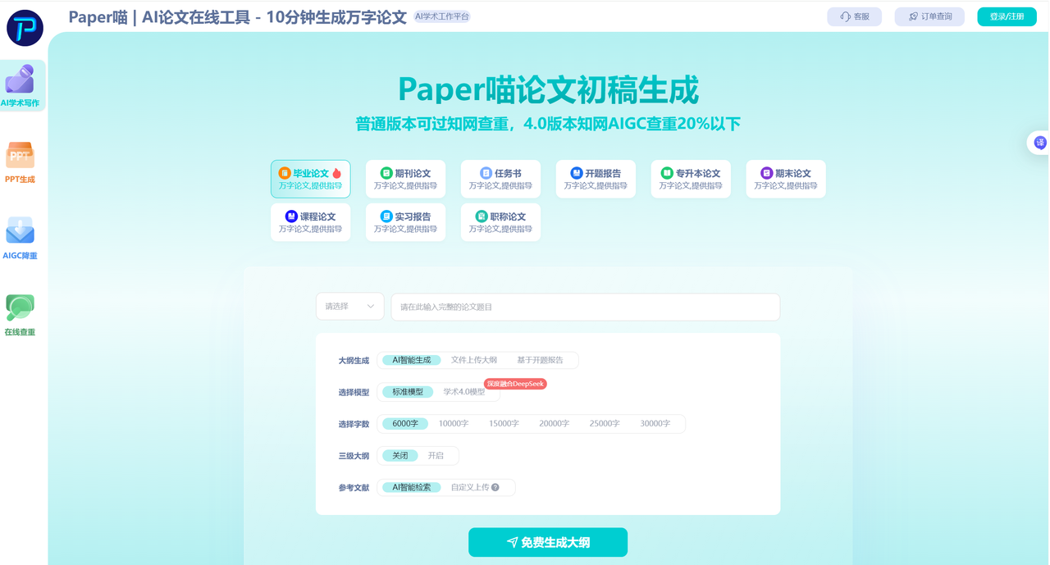The height and width of the screenshot is (565, 1050).
Task: Turn 三级大纲 to 开启
Action: pyautogui.click(x=436, y=455)
